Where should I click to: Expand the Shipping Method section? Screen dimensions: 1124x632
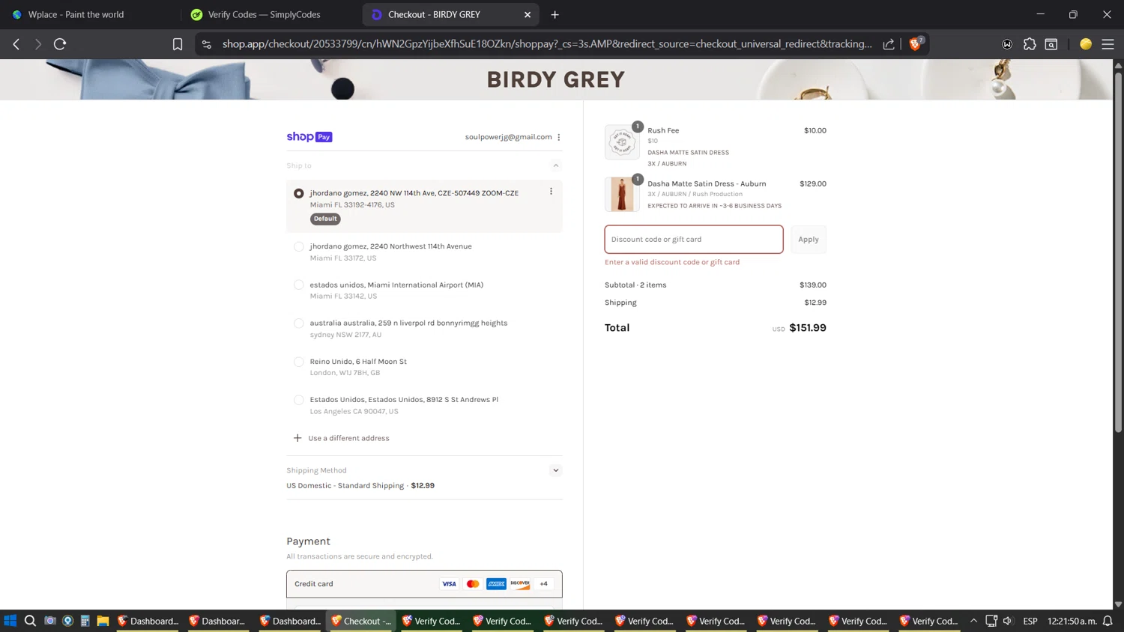[x=556, y=470]
